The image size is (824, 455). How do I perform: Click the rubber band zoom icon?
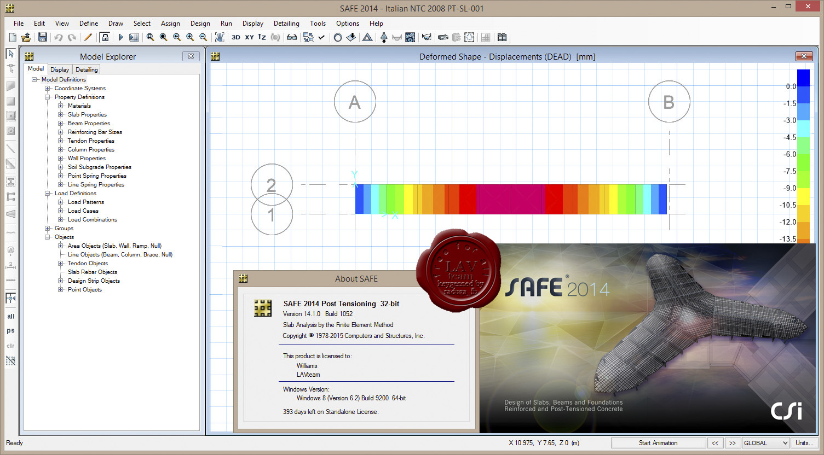tap(150, 37)
